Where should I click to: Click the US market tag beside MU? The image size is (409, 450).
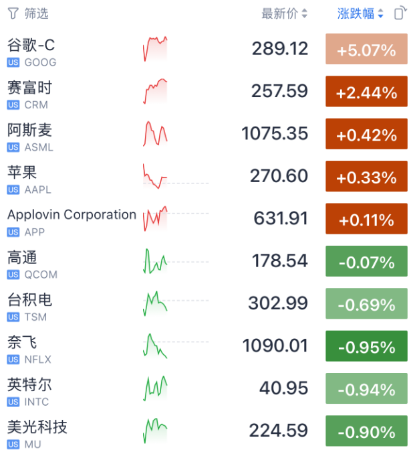tap(13, 444)
